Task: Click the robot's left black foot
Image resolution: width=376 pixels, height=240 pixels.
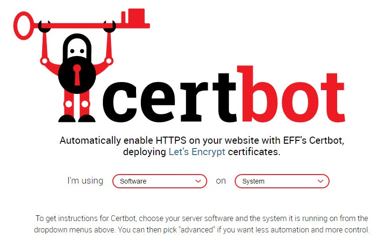Action: [67, 119]
